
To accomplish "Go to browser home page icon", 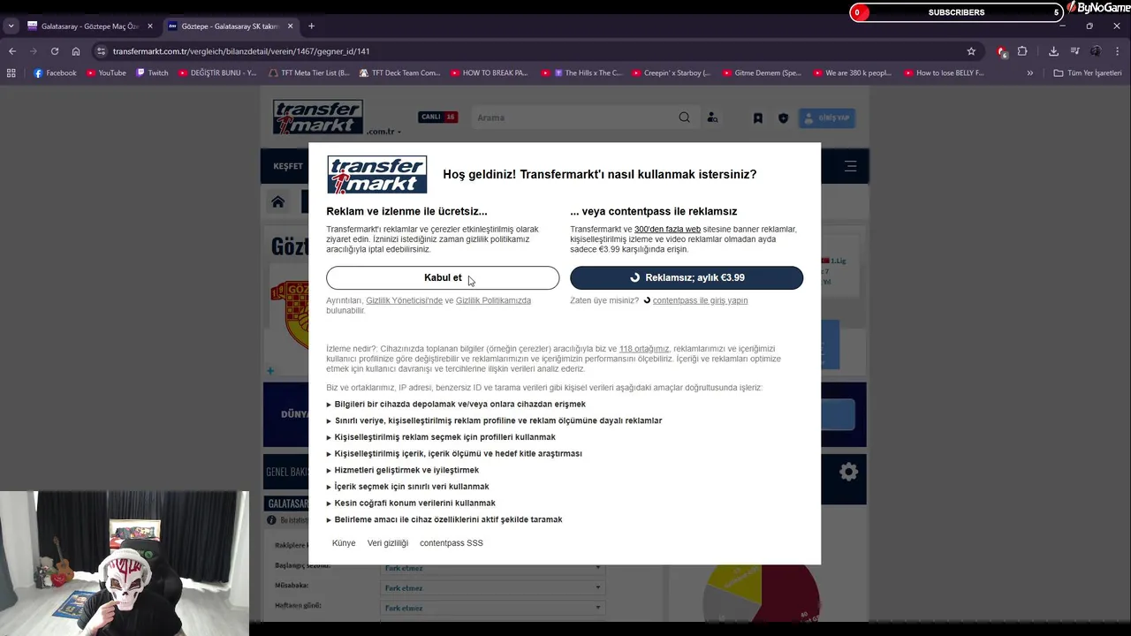I will (x=76, y=51).
